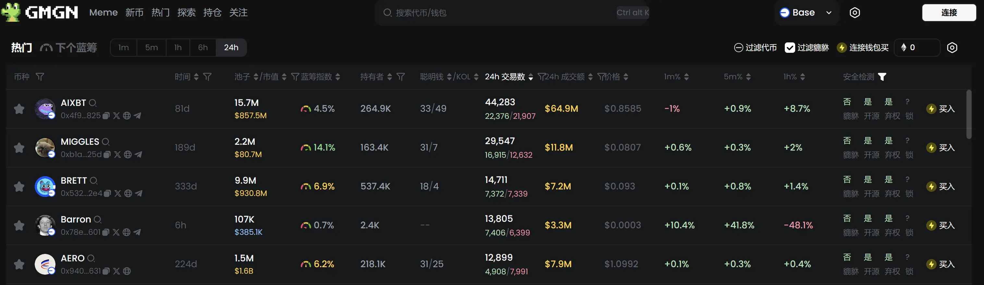Screen dimensions: 984x285
Task: Open the 新币 menu item
Action: click(x=134, y=13)
